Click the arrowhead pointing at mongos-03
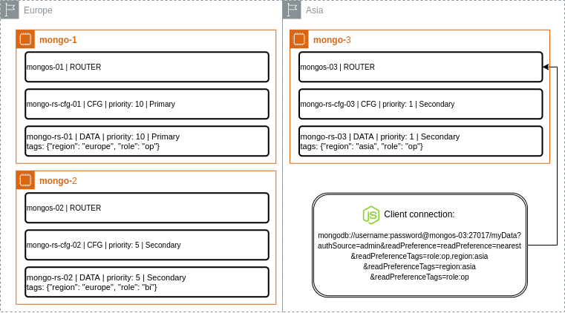This screenshot has width=565, height=313. pos(546,67)
